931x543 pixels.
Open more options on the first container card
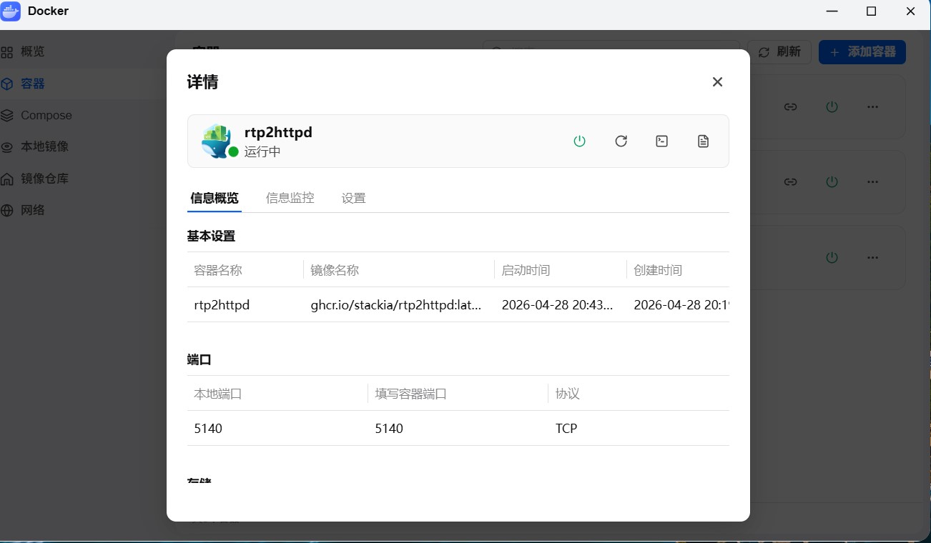pyautogui.click(x=872, y=106)
